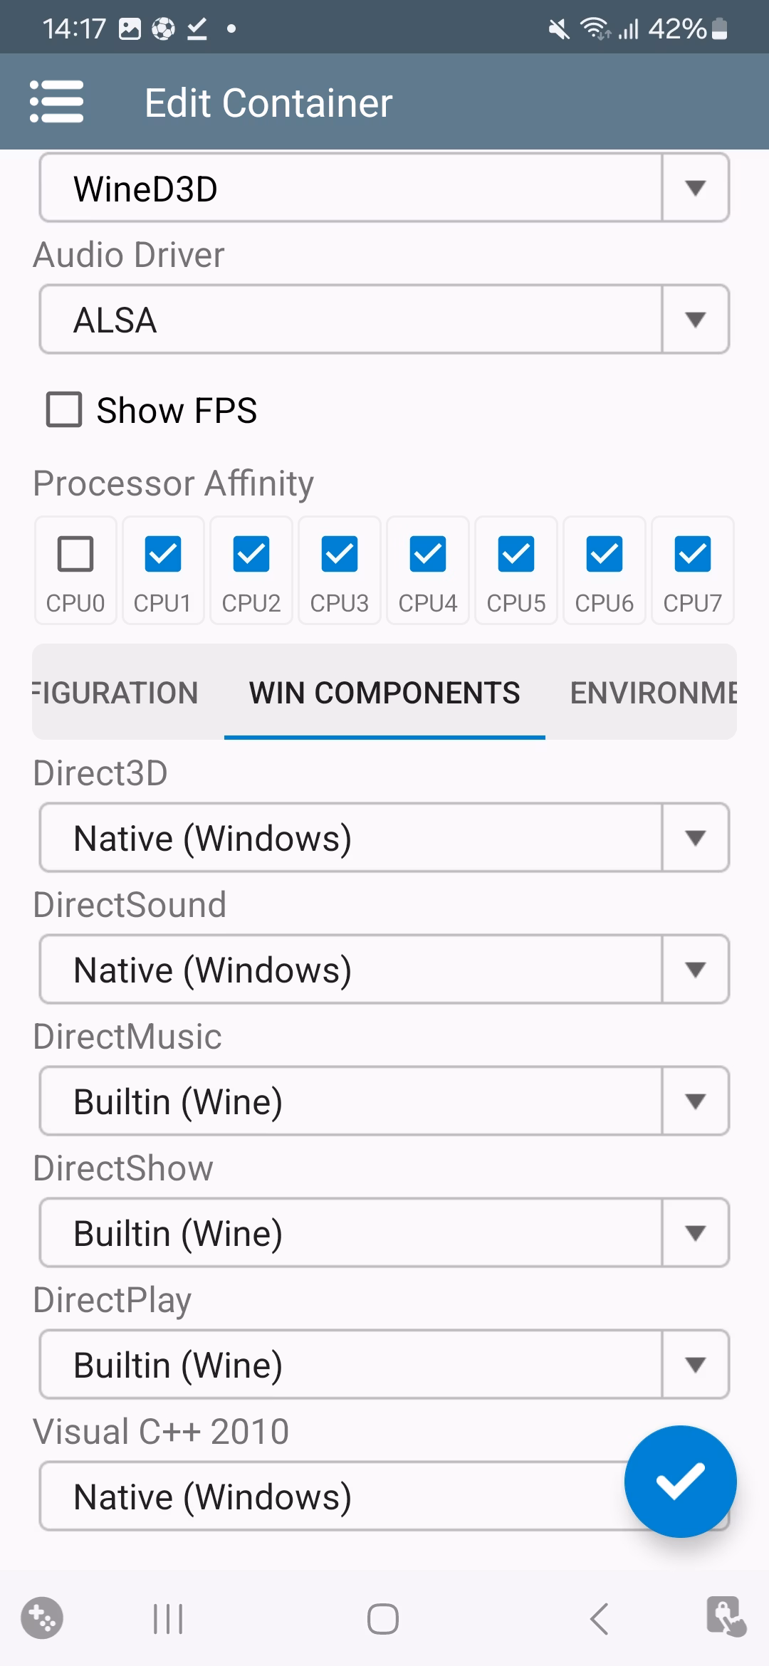Open the hamburger navigation menu
769x1666 pixels.
click(57, 102)
